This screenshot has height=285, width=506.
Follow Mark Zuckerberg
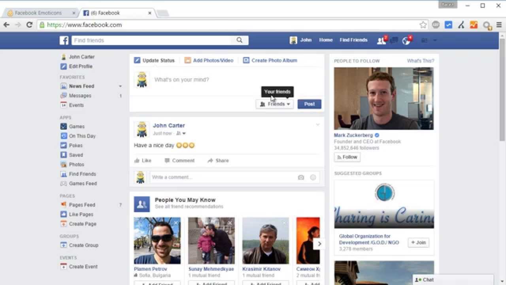[x=347, y=157]
